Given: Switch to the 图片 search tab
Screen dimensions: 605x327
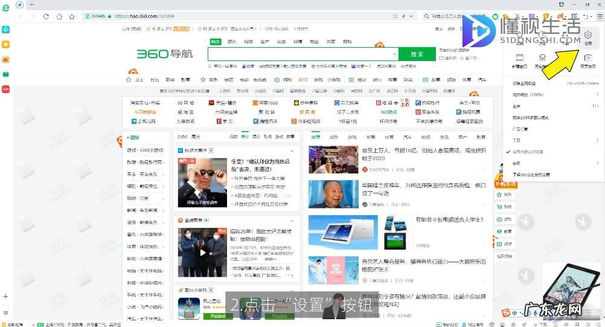Looking at the screenshot, I should coord(264,42).
